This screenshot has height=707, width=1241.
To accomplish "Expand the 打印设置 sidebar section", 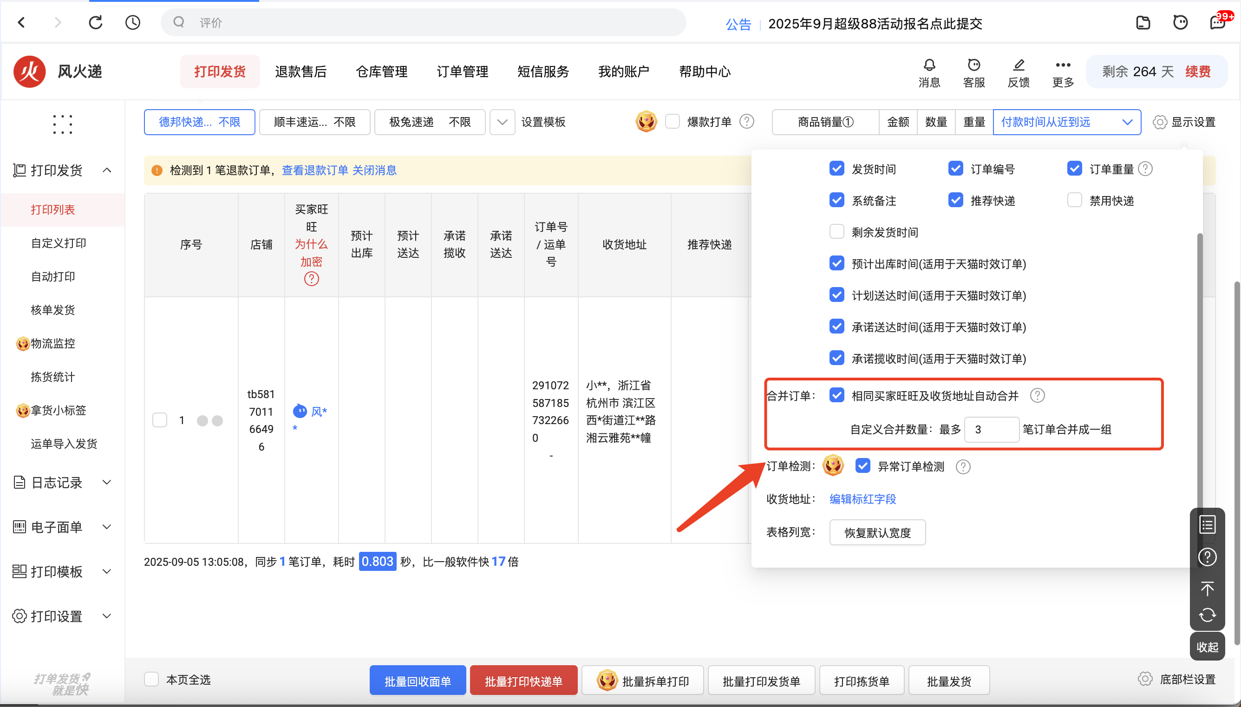I will (x=107, y=616).
